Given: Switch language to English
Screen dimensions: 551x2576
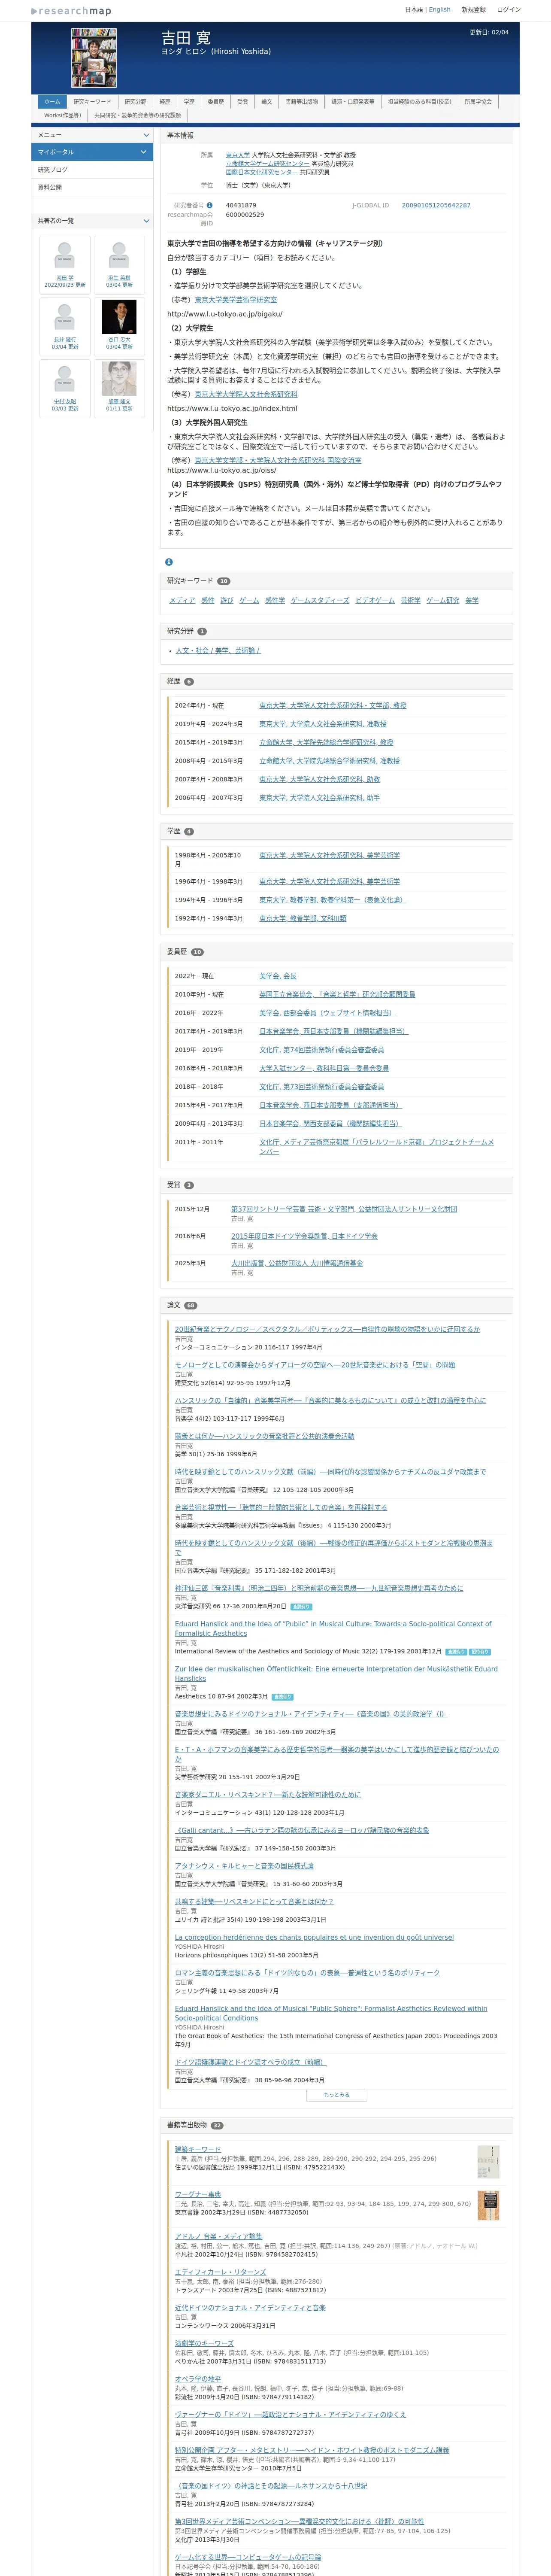Looking at the screenshot, I should tap(440, 10).
